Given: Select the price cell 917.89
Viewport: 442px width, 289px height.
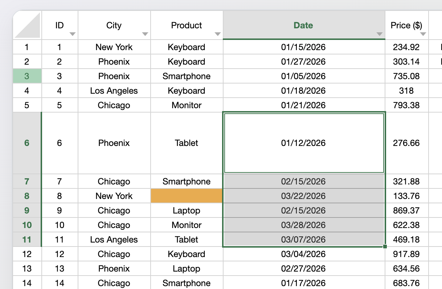Looking at the screenshot, I should tap(406, 254).
